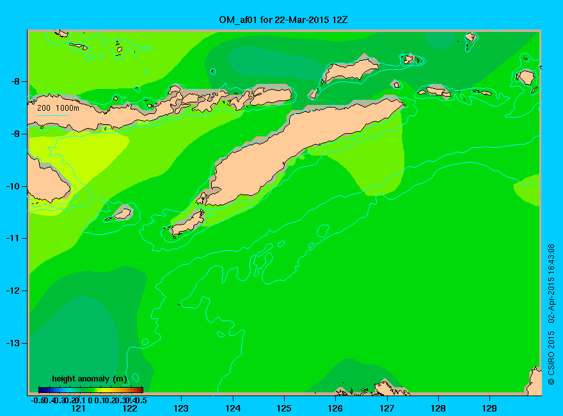Viewport: 563px width, 416px height.
Task: Click the longitude label 128
Action: [438, 408]
